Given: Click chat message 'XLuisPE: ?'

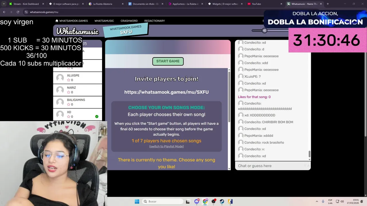Looking at the screenshot, I should click(x=252, y=77).
